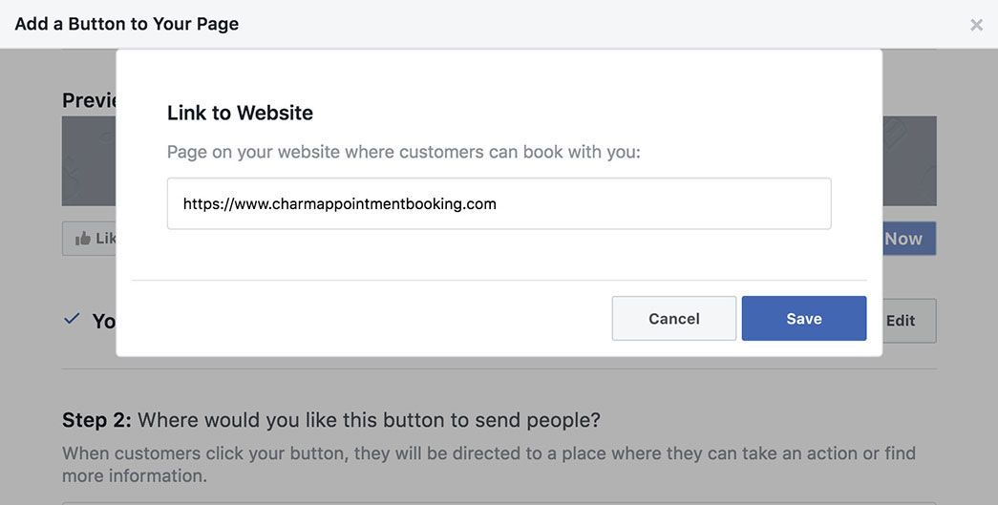Select the 'Page on your website' label text
Screen dimensions: 998x505
click(x=403, y=152)
